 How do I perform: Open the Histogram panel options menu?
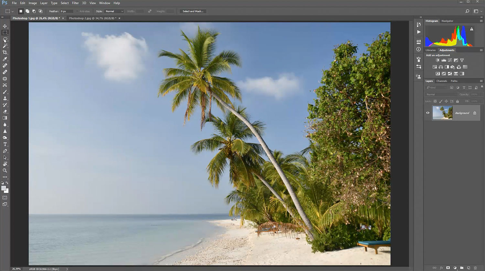point(481,21)
